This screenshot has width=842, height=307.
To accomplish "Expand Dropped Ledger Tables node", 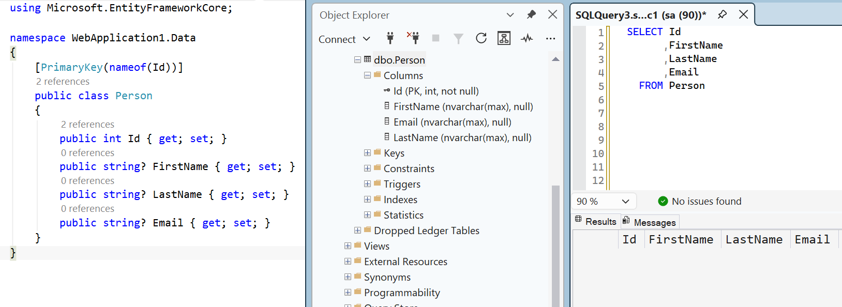I will 357,230.
